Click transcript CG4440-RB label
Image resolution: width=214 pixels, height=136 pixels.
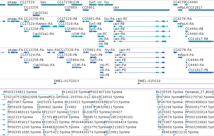pyautogui.click(x=194, y=29)
